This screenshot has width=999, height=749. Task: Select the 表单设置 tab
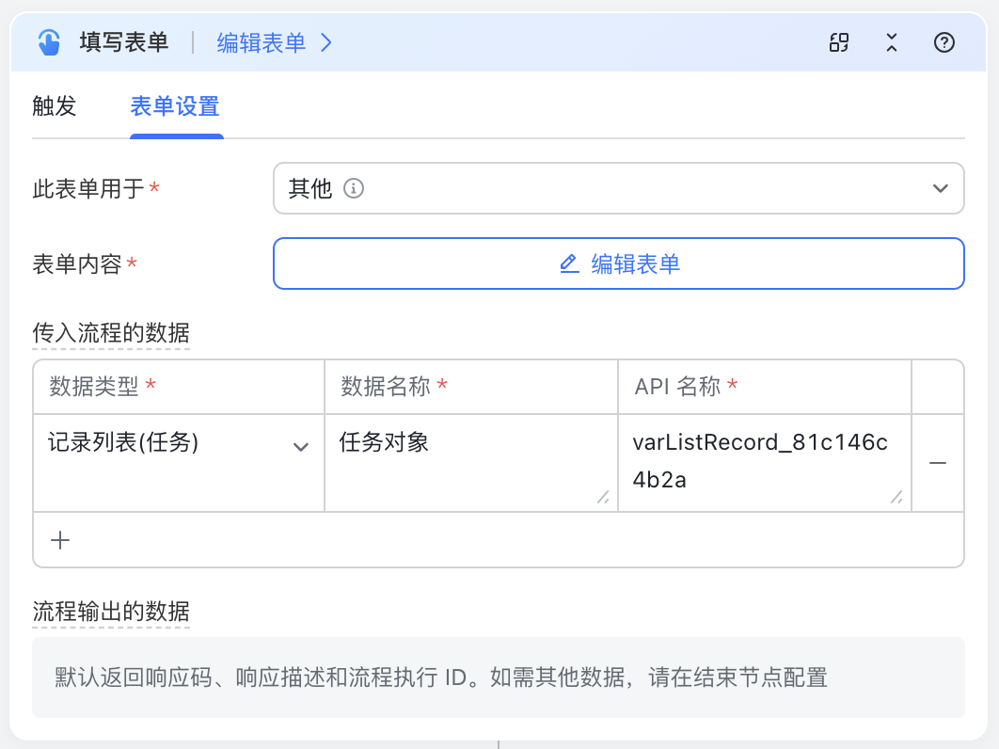(x=175, y=106)
